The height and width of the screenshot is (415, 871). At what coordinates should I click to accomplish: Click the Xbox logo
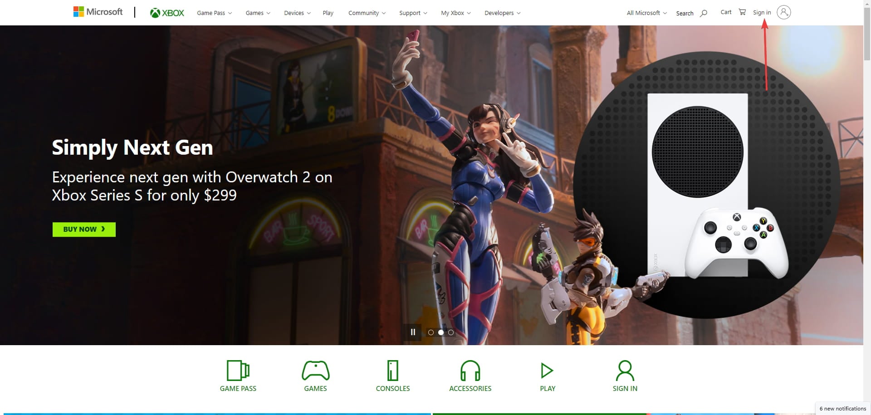point(167,13)
